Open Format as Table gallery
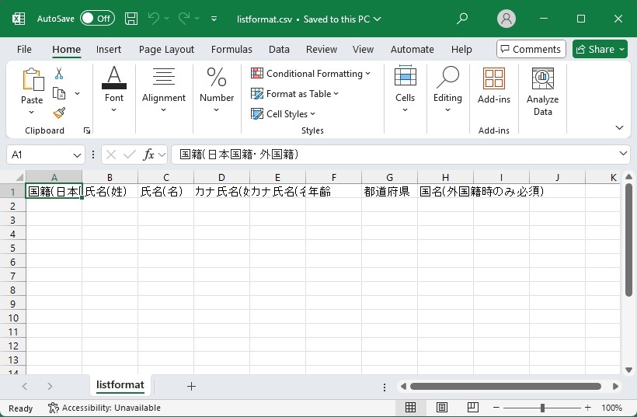 pos(295,94)
